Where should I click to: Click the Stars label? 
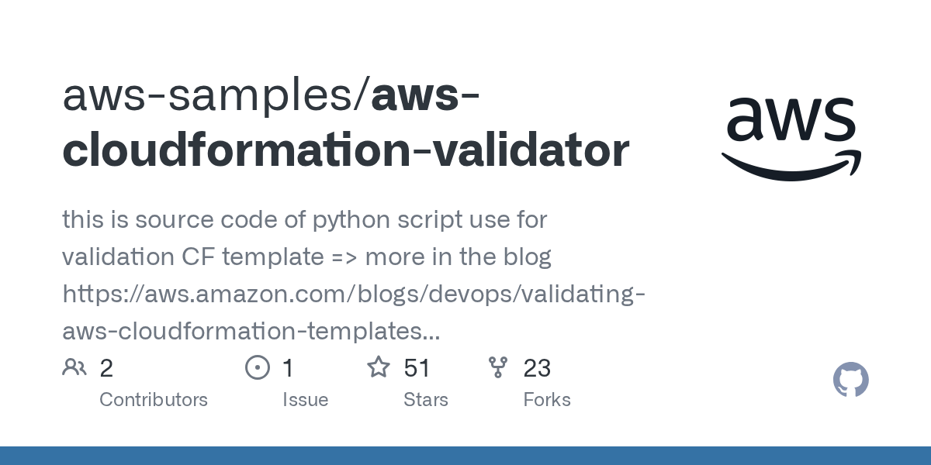click(425, 400)
